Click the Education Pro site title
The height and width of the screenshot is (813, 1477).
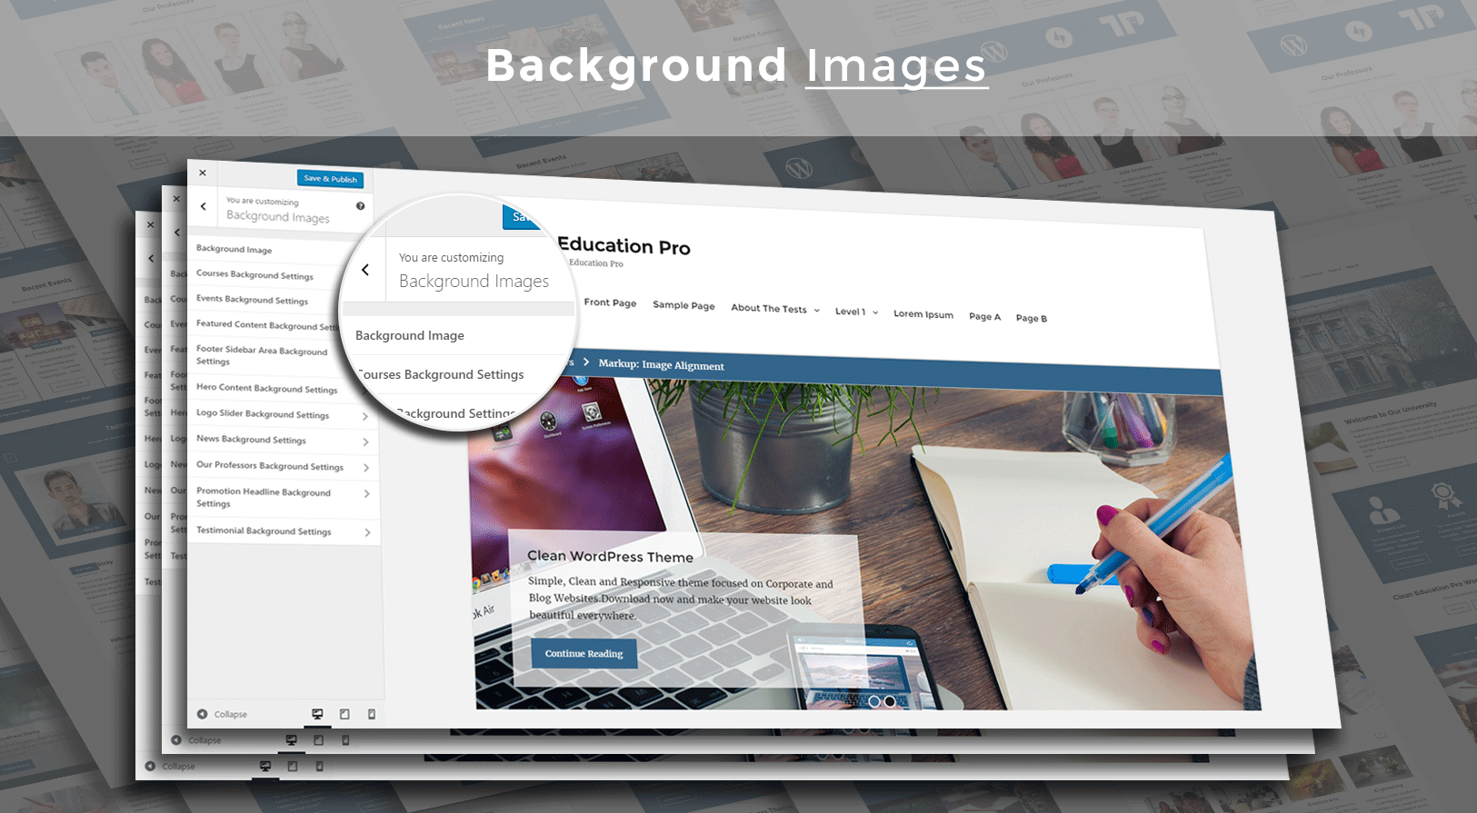tap(624, 245)
